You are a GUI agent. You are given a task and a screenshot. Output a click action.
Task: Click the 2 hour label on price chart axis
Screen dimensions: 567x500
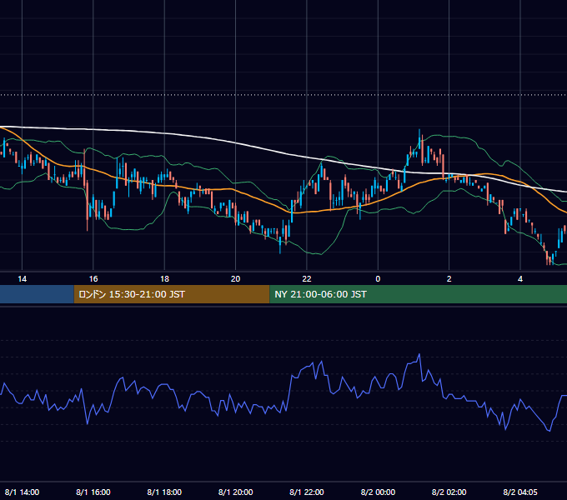pyautogui.click(x=449, y=279)
